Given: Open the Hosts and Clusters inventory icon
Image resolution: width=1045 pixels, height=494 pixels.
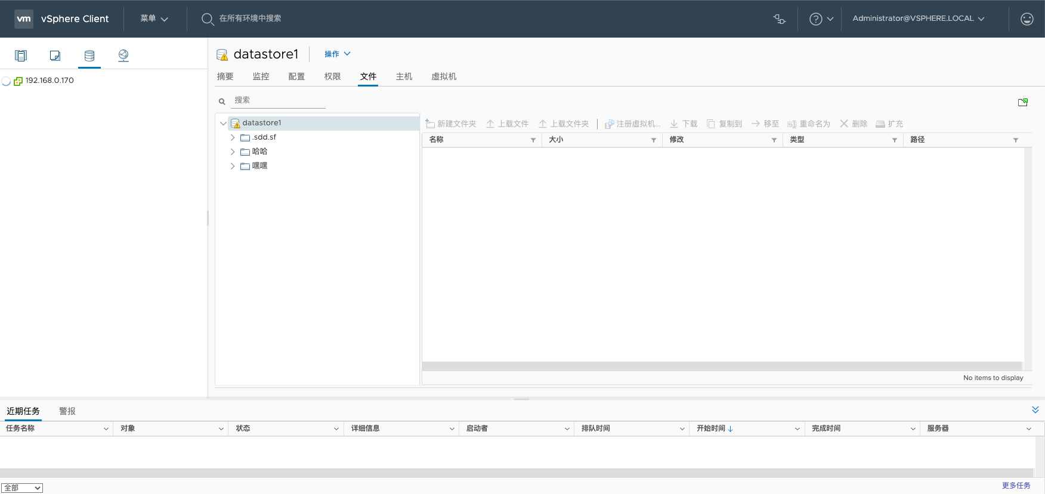Looking at the screenshot, I should (x=21, y=55).
